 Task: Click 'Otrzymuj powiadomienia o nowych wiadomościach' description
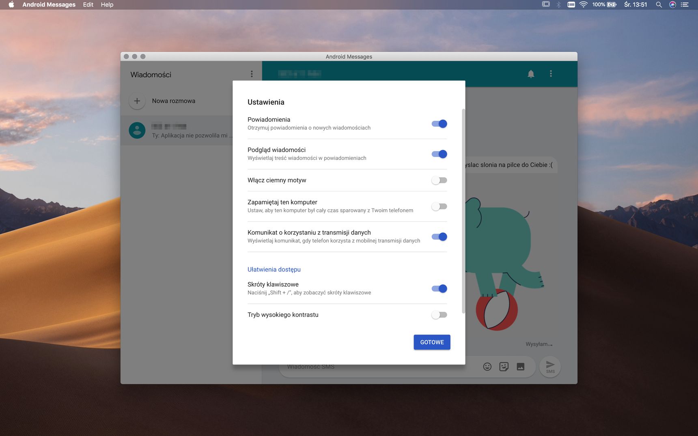(x=309, y=128)
